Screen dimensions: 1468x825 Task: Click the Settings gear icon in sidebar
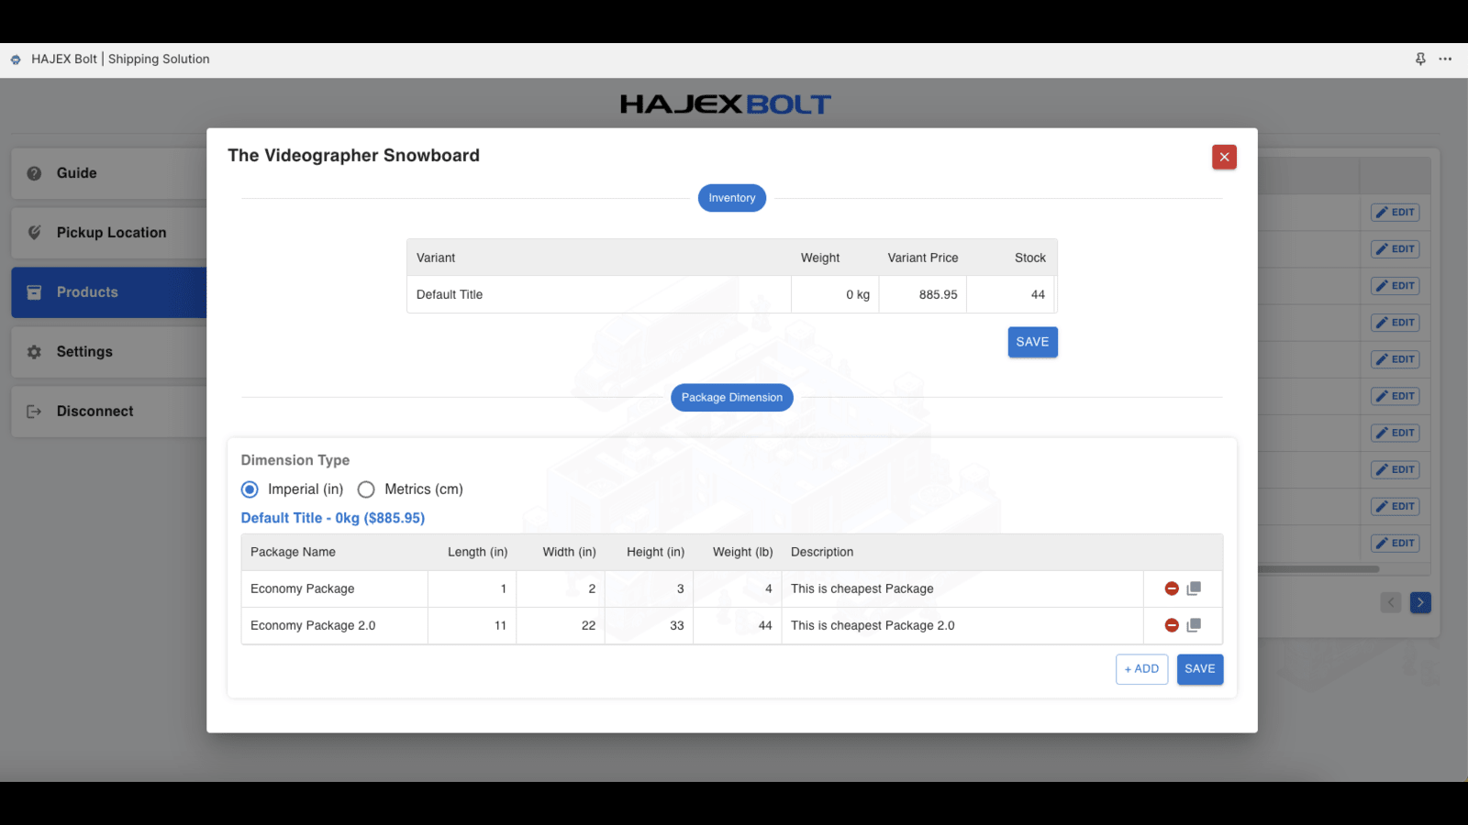34,352
